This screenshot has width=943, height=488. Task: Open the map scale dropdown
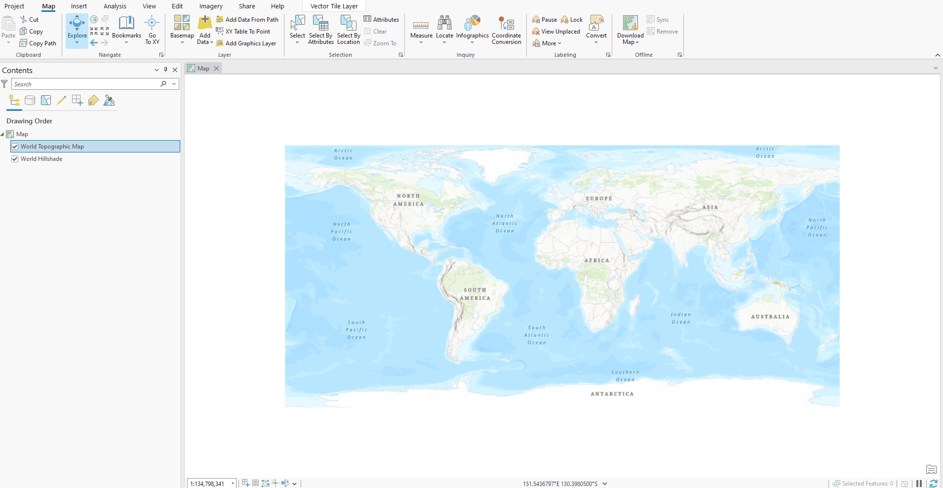coord(233,484)
